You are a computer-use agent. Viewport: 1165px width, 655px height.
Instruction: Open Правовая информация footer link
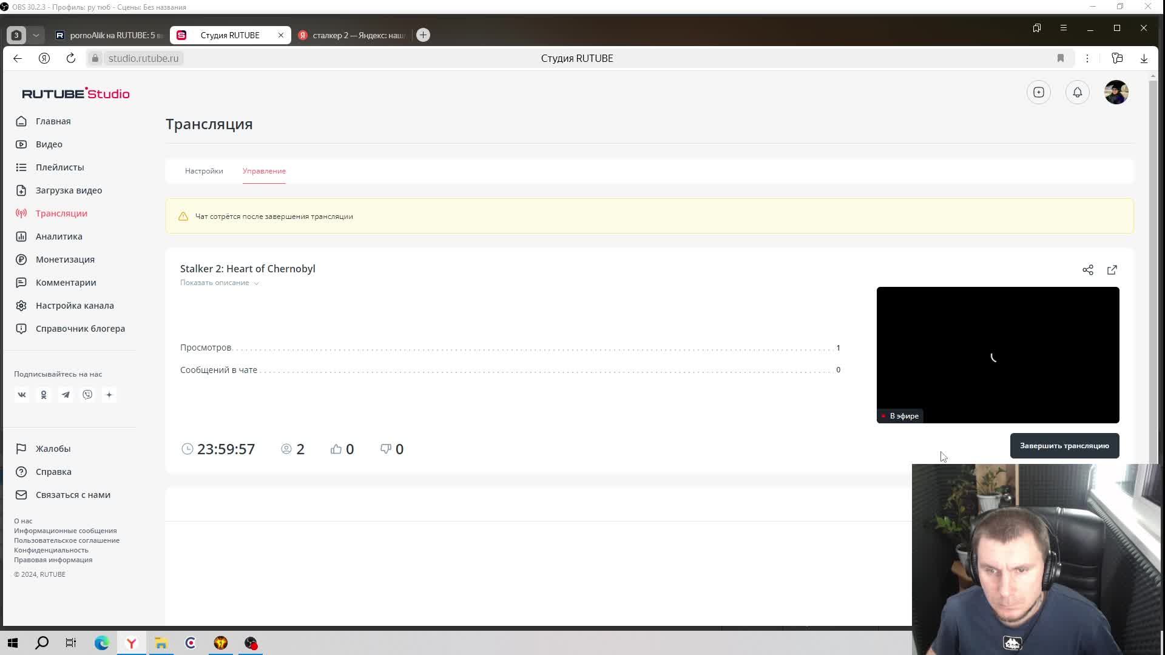53,560
